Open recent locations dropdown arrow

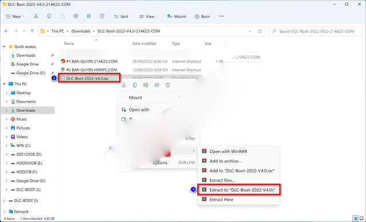coord(24,31)
